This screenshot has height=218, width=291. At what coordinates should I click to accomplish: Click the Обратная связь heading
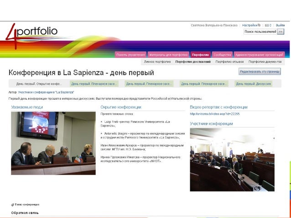coord(25,213)
